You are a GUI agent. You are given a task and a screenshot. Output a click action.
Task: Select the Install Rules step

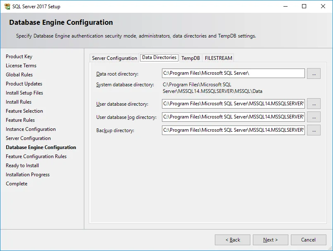[19, 102]
